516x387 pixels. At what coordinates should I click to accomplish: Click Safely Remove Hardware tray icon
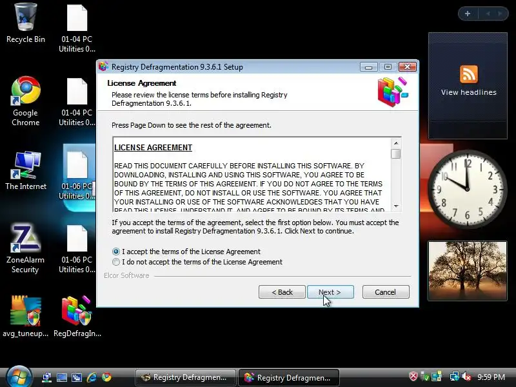(x=425, y=377)
